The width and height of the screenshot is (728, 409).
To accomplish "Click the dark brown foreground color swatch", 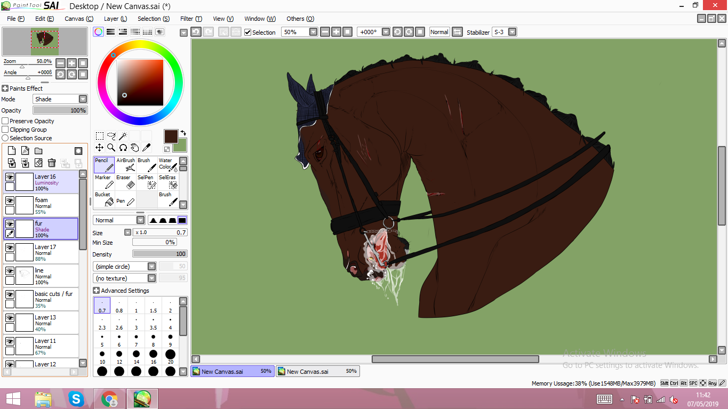I will 171,136.
